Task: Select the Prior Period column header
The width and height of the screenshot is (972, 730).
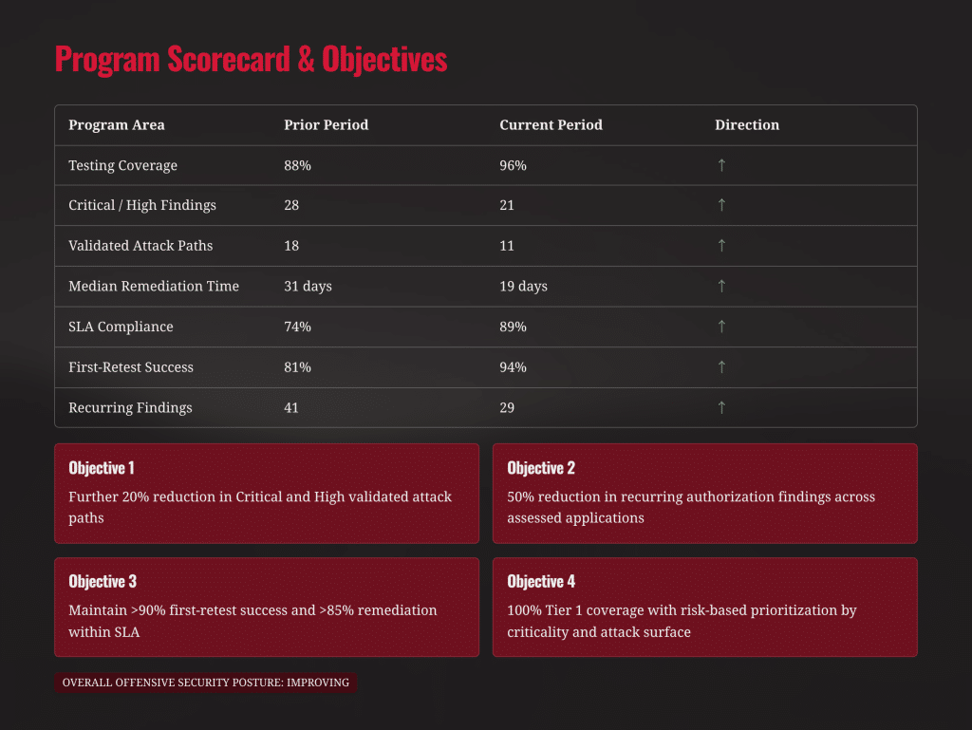Action: (327, 125)
